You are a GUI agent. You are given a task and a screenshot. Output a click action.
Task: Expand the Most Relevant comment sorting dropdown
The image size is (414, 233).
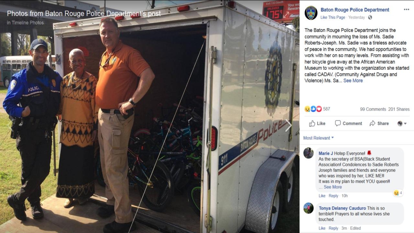click(x=318, y=138)
